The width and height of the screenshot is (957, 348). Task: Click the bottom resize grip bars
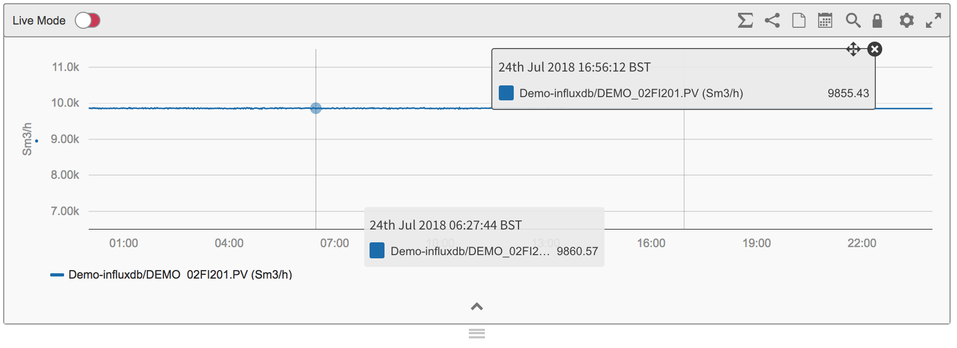click(477, 334)
